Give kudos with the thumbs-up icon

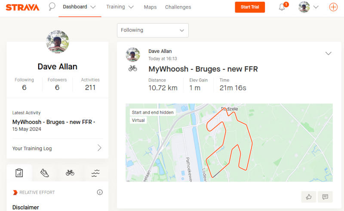point(309,197)
